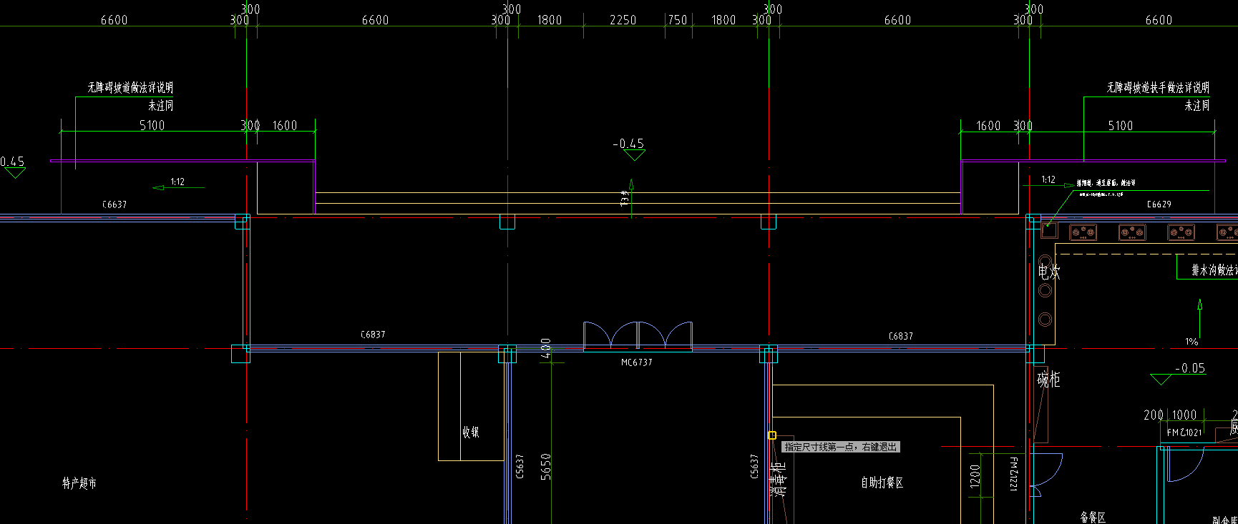Screen dimensions: 1238x524
Task: Select the FM乙1221 fire door label
Action: point(1013,474)
